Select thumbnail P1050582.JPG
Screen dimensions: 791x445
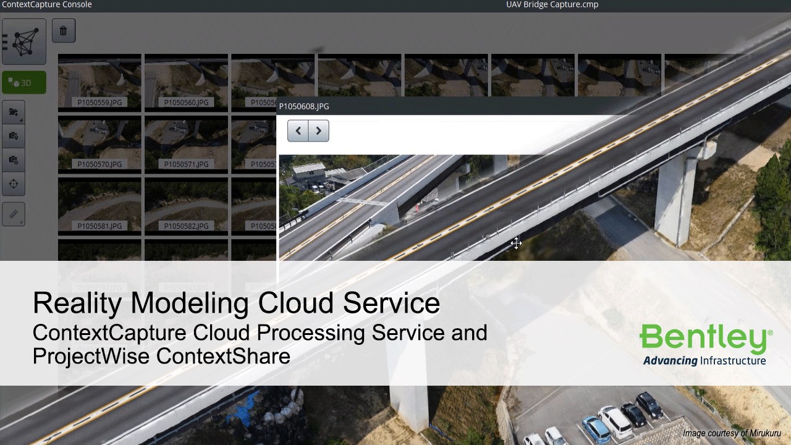click(186, 206)
